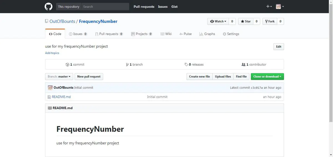View the 1 branch list
The image size is (333, 157).
[x=134, y=65]
